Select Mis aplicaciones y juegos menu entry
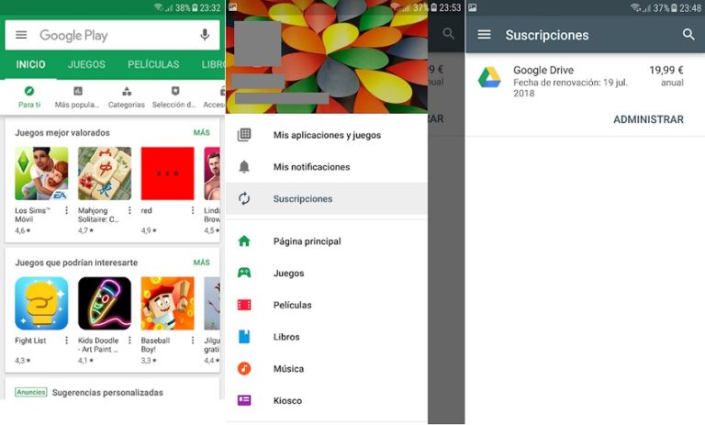 point(327,135)
